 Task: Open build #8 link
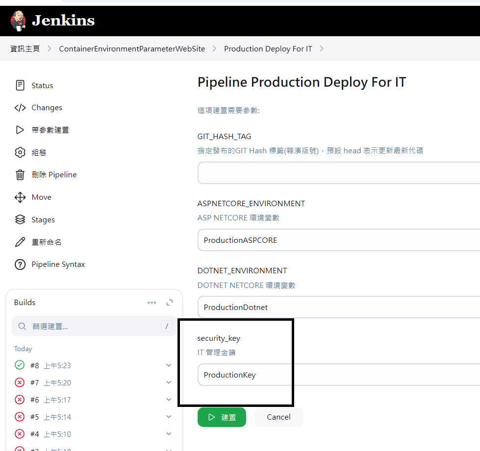tap(35, 365)
